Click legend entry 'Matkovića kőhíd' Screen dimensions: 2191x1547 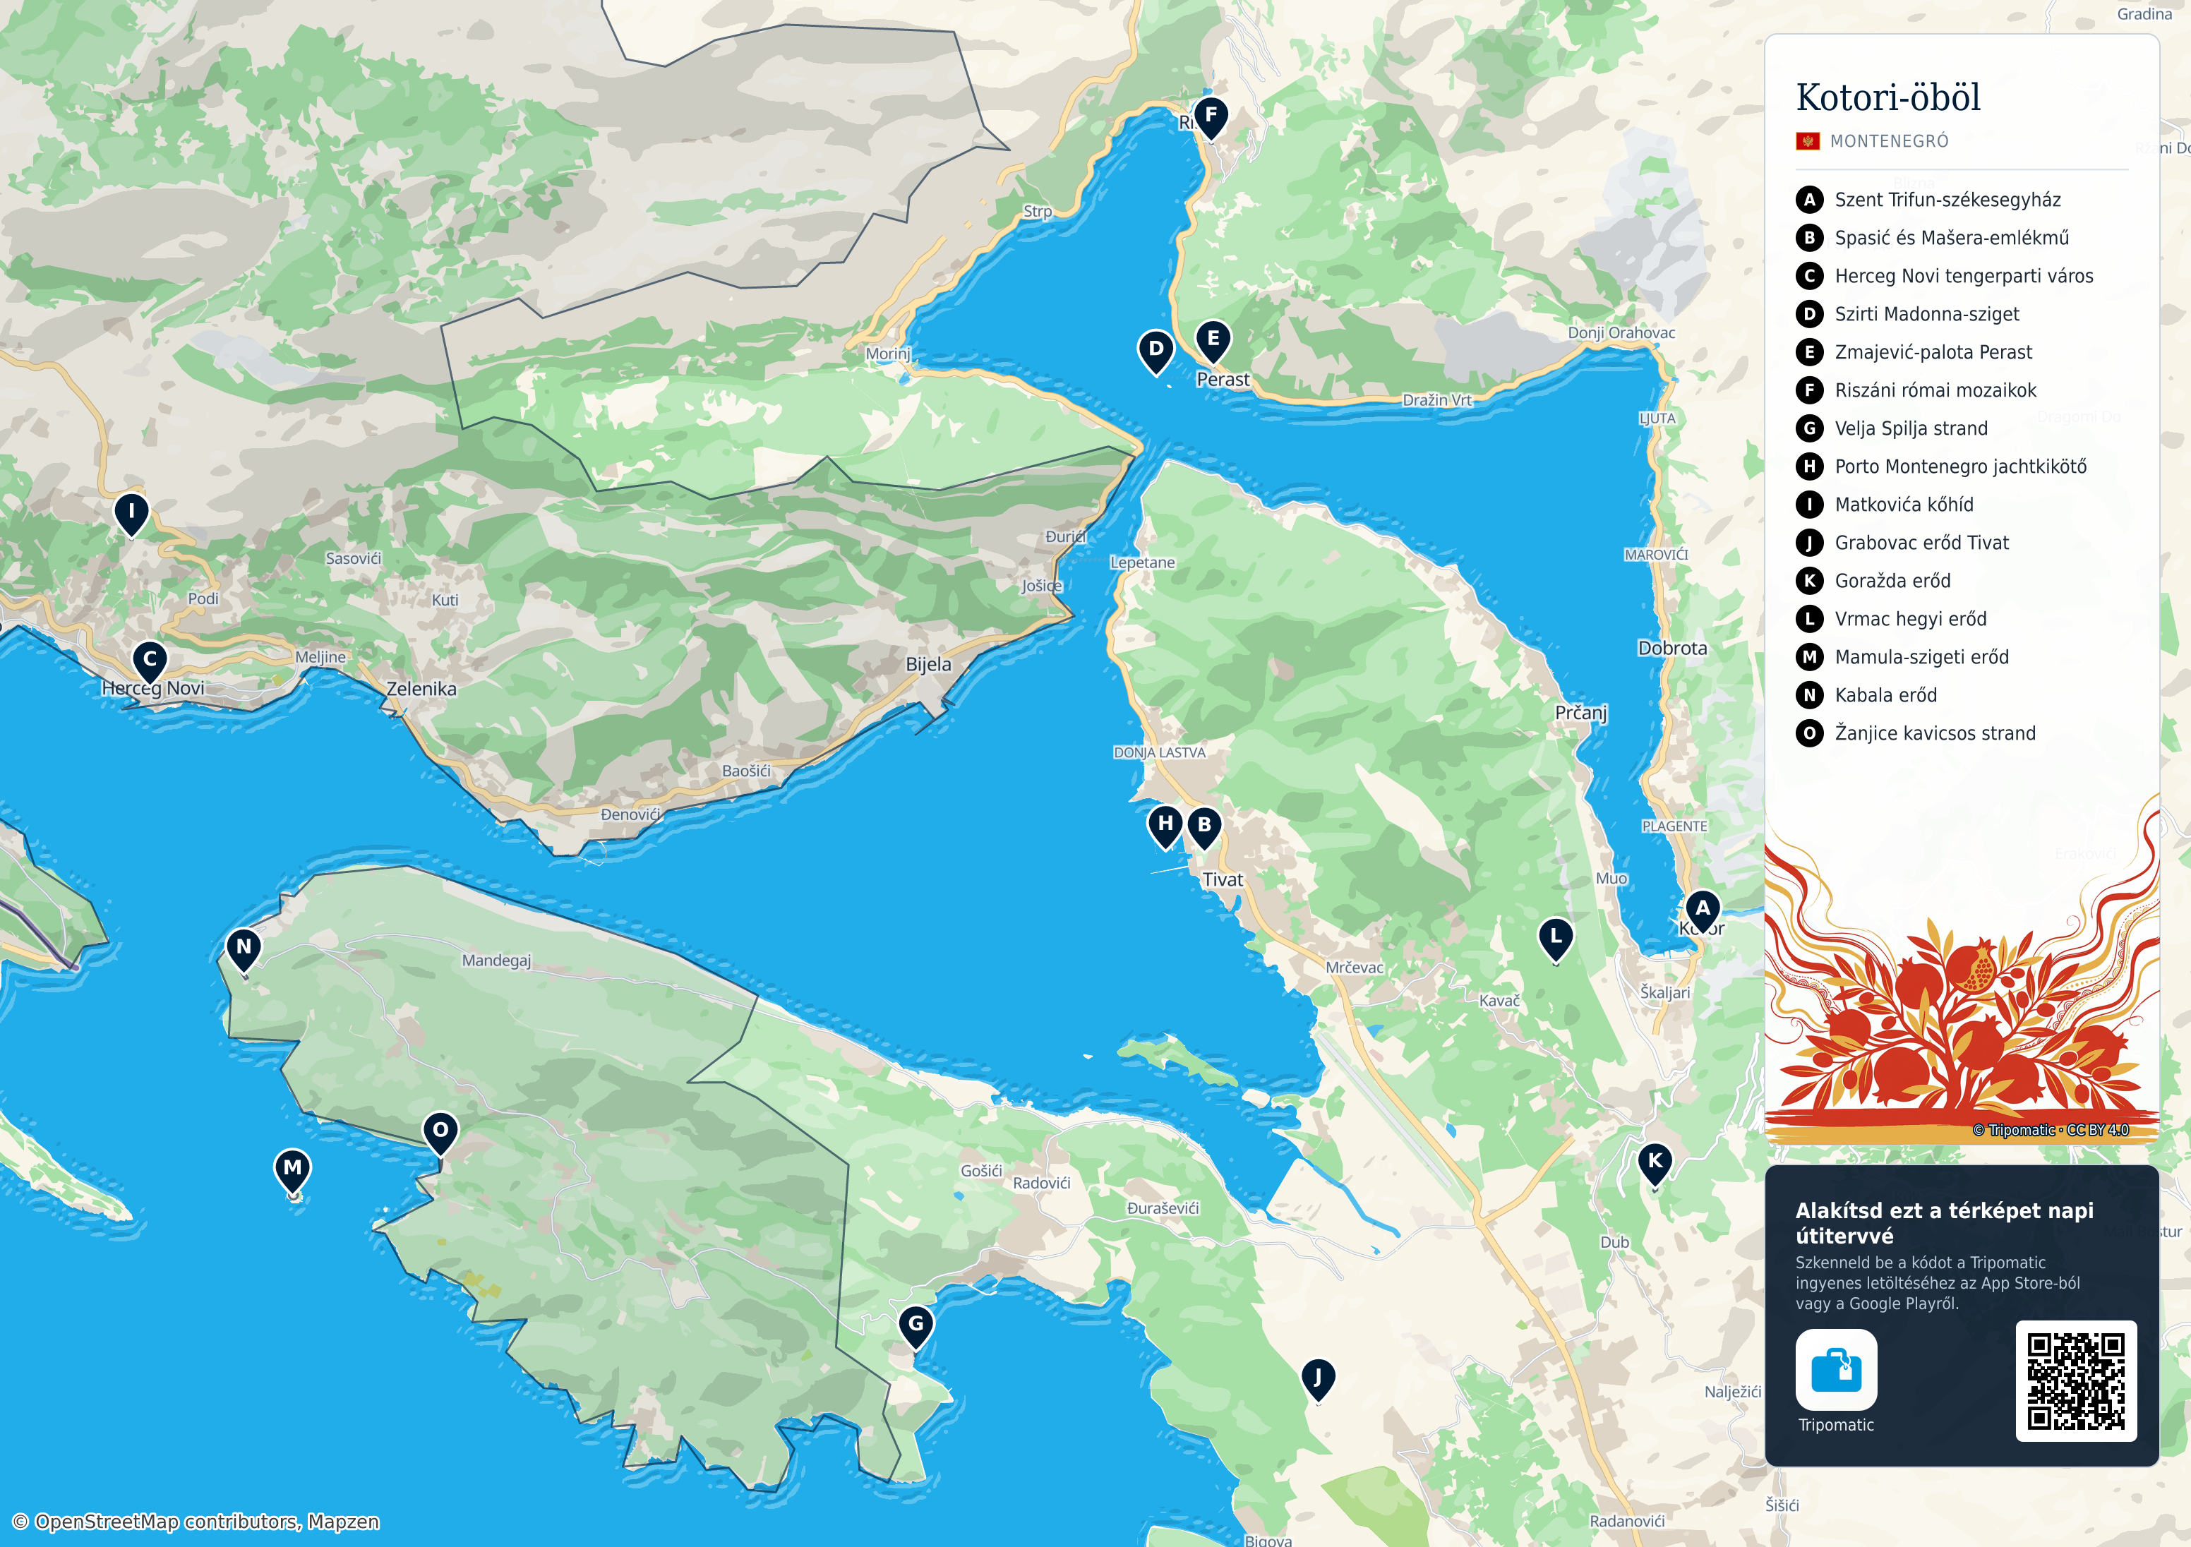point(1904,505)
